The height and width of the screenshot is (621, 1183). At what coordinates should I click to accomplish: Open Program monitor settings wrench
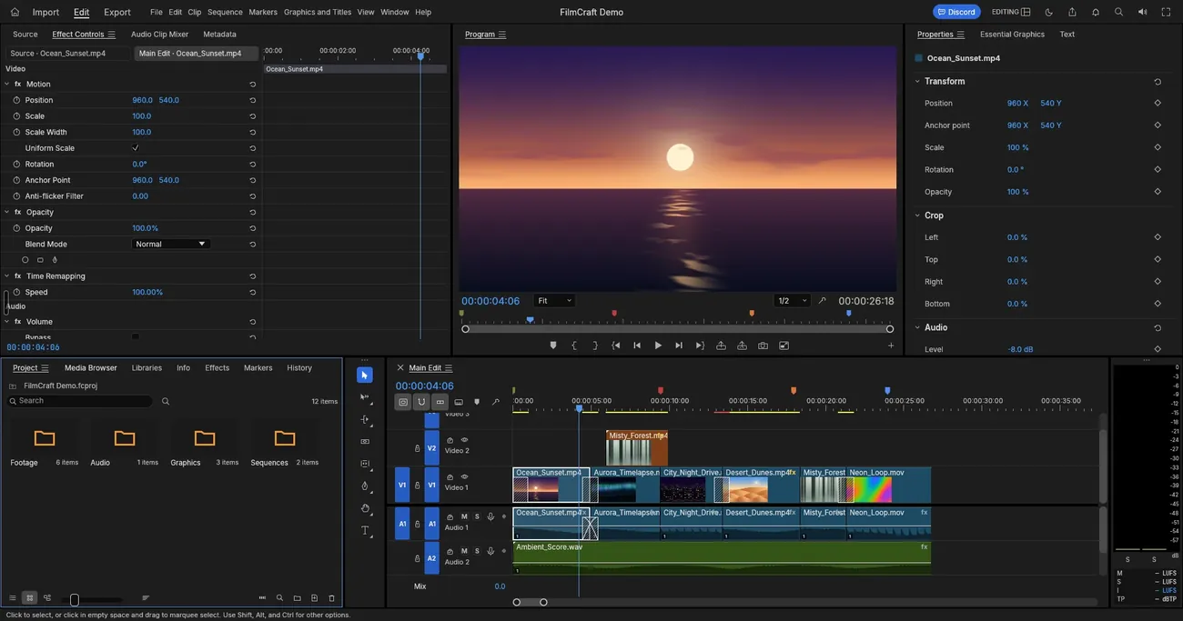click(x=823, y=301)
